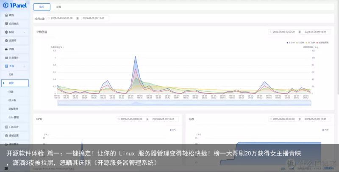Image resolution: width=339 pixels, height=172 pixels.
Task: Click right handle of chart zoom slider
Action: (311, 103)
